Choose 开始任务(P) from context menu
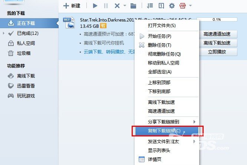 click(x=167, y=36)
